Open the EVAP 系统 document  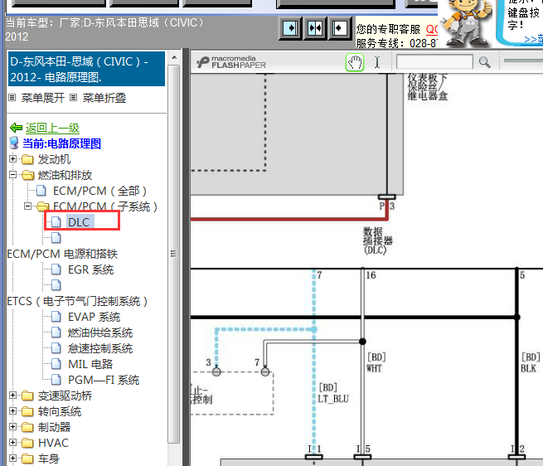click(x=94, y=317)
